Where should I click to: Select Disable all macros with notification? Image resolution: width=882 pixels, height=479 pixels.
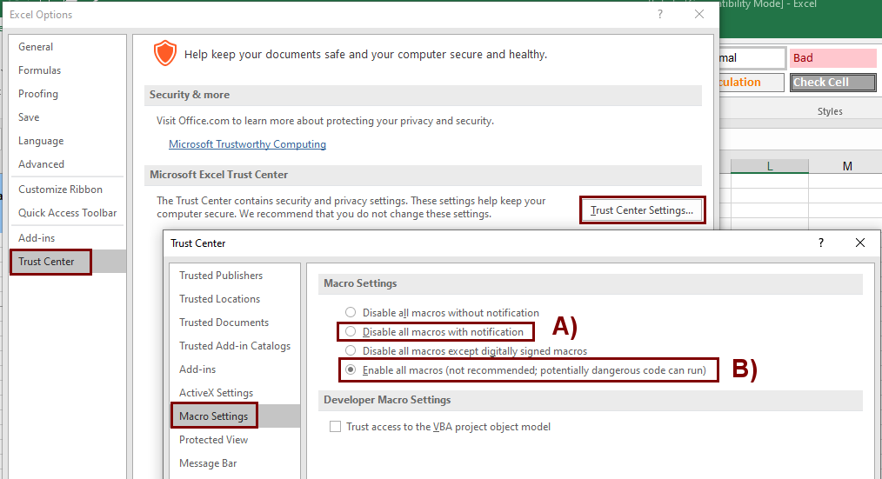click(x=351, y=332)
